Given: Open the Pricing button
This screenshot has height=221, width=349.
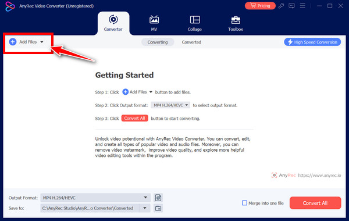Looking at the screenshot, I should (x=260, y=6).
